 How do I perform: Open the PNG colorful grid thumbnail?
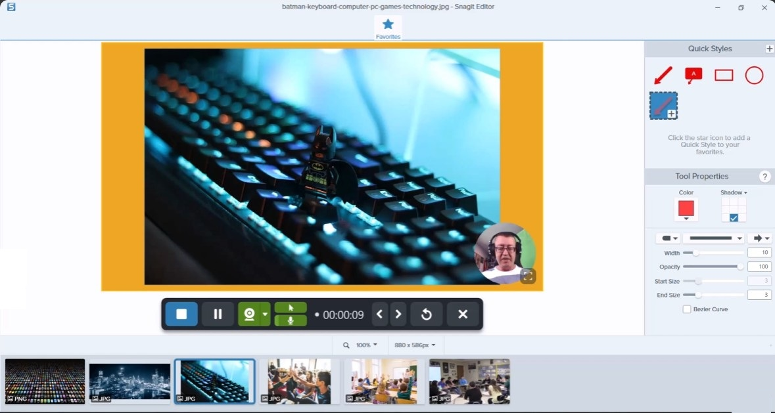click(x=45, y=381)
